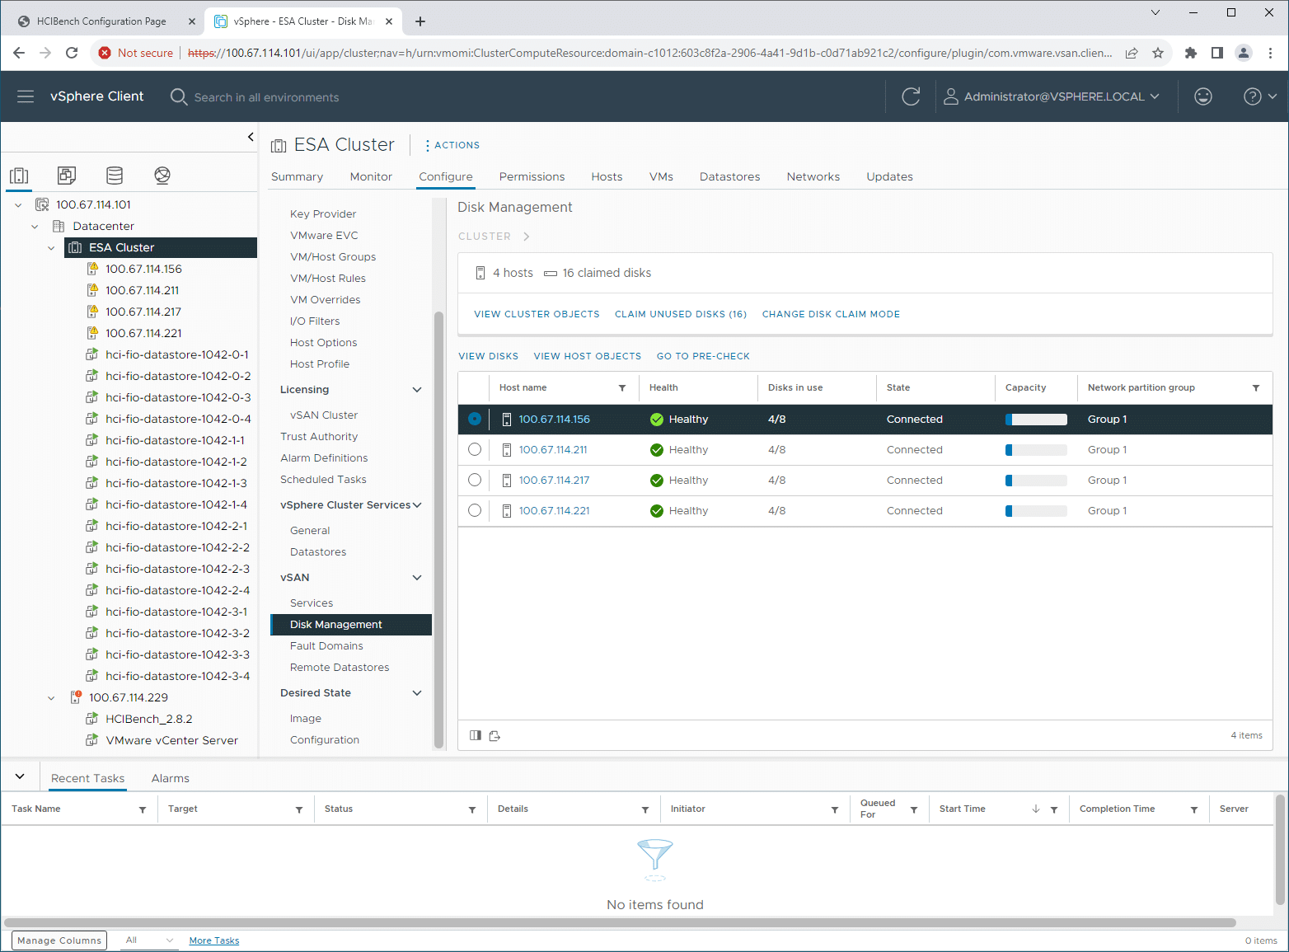Collapse the 100.67.114.101 vCenter tree node

pos(18,204)
